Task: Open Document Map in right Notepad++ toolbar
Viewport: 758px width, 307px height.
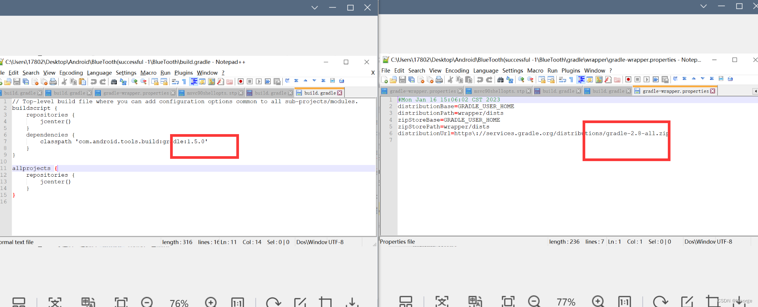Action: click(599, 79)
